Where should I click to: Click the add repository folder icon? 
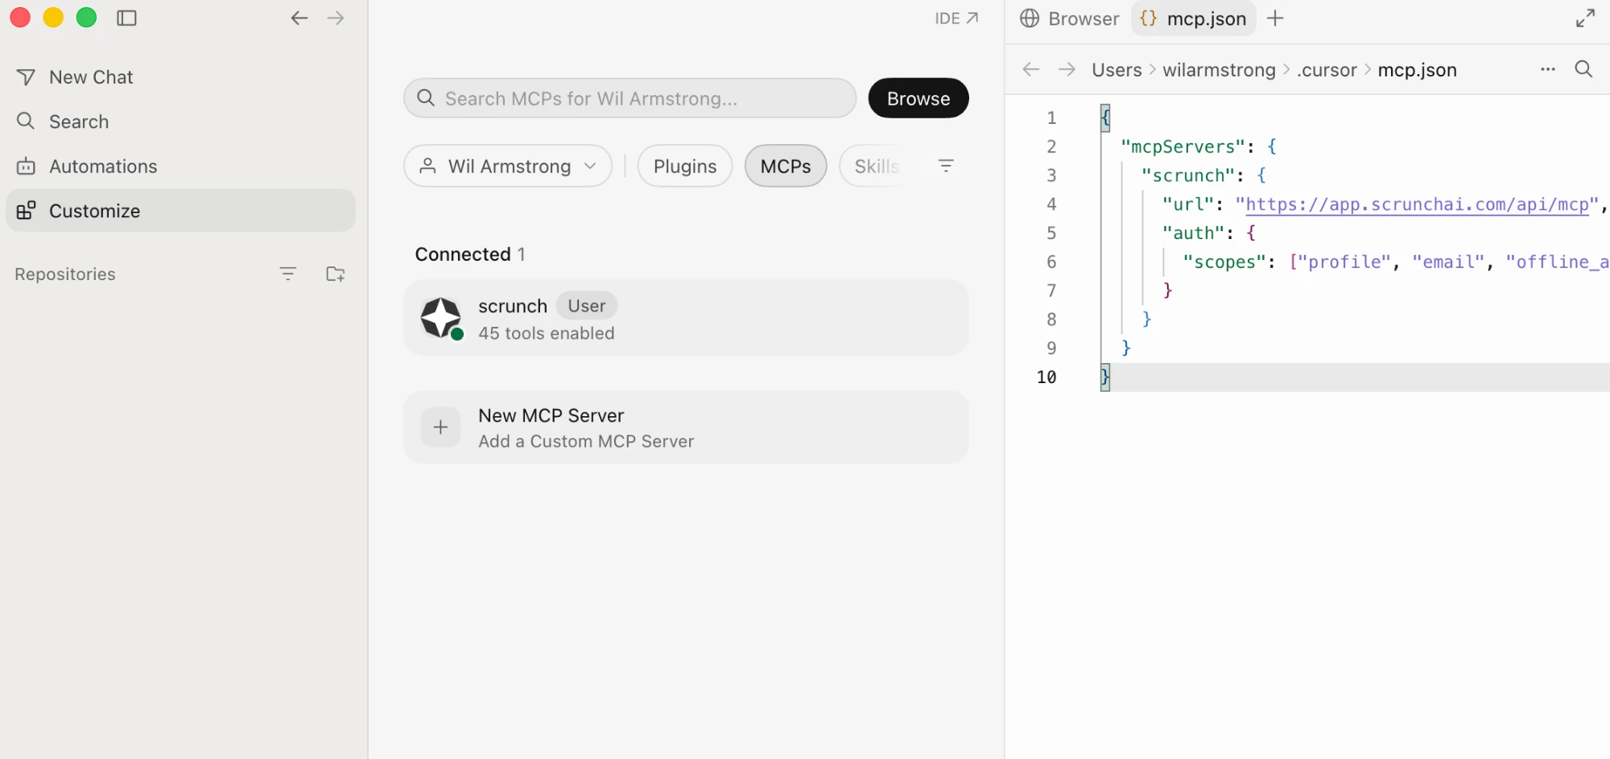(336, 274)
